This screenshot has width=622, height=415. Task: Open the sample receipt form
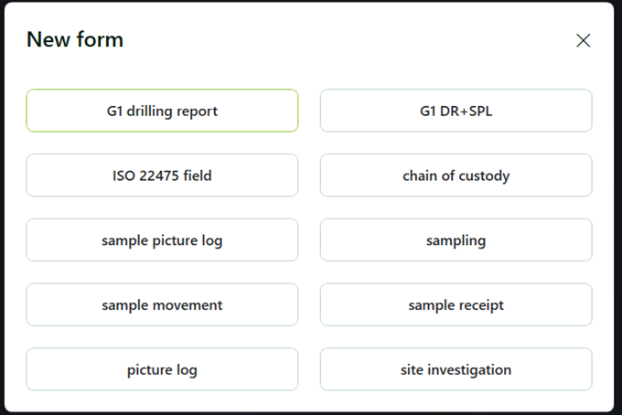pyautogui.click(x=456, y=305)
